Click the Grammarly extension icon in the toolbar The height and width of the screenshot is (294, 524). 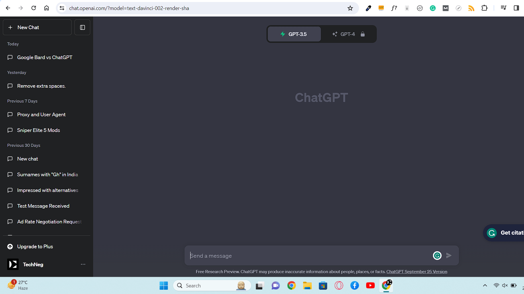[x=433, y=8]
